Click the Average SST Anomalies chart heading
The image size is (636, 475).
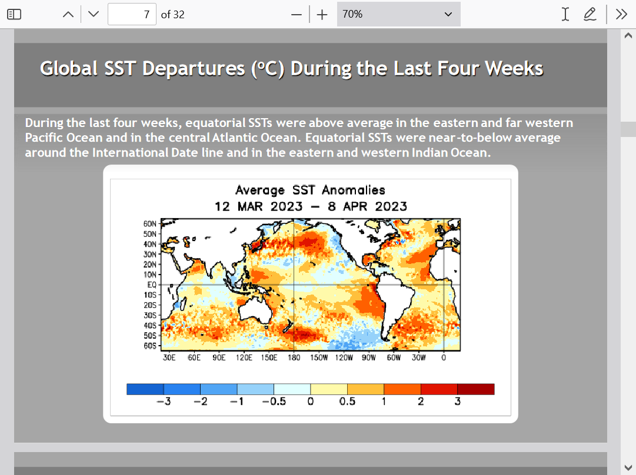[x=310, y=190]
